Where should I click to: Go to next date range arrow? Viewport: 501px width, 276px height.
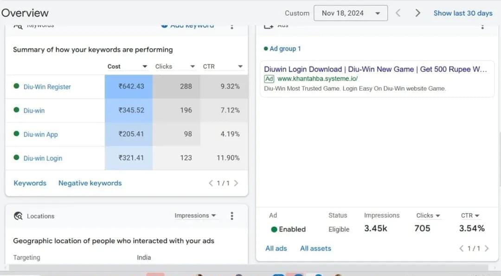(x=417, y=13)
